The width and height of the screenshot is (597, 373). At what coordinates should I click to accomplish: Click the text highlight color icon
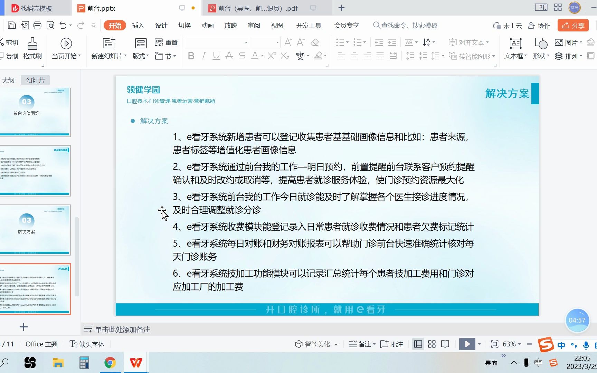tap(318, 56)
